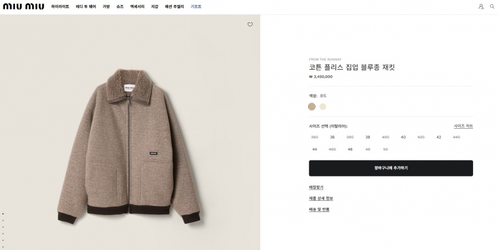Pick size 44
The width and height of the screenshot is (498, 250).
[314, 149]
